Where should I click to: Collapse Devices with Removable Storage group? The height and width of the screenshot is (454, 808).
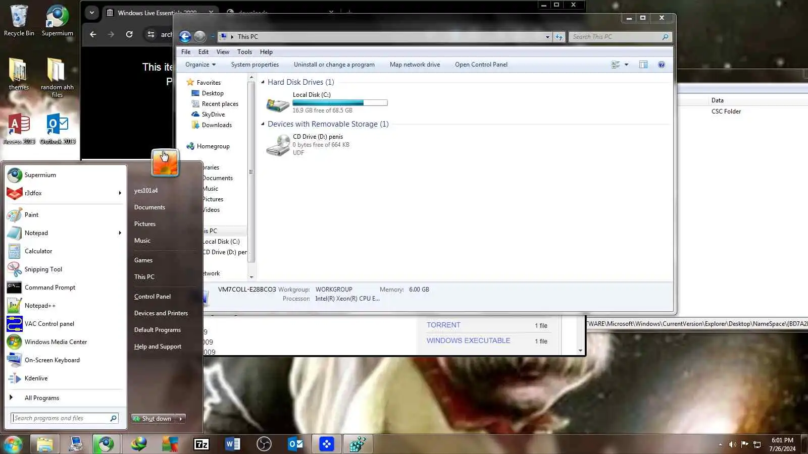click(263, 124)
